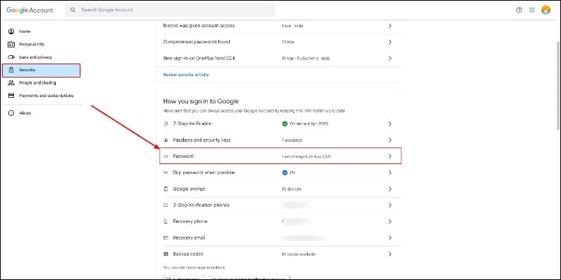This screenshot has width=561, height=280.
Task: Click Review security activity link
Action: coord(186,75)
